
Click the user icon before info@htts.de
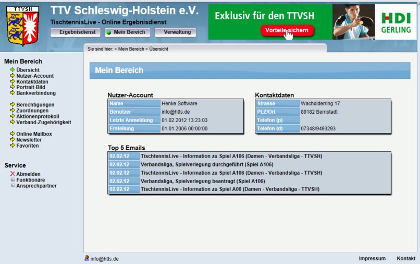coord(87,258)
